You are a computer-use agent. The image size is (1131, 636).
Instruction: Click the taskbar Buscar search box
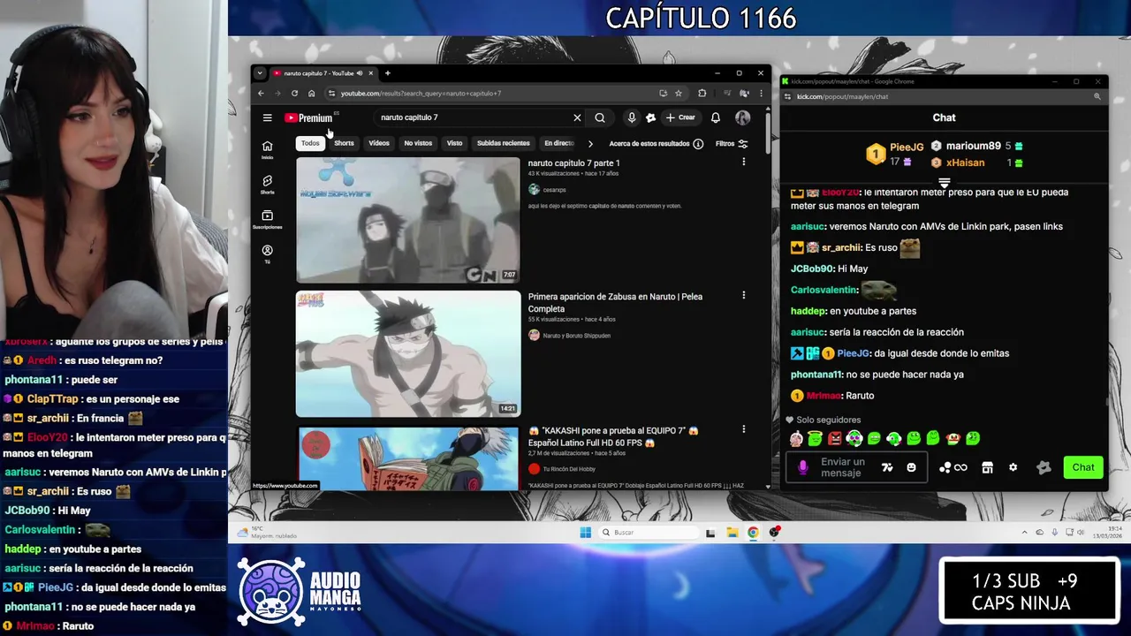649,532
